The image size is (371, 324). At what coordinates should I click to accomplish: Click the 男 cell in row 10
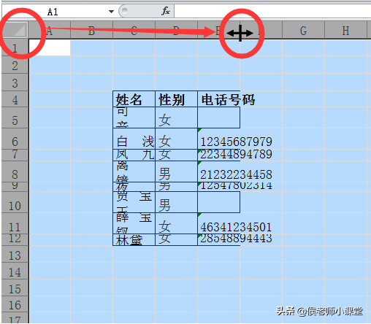(177, 202)
